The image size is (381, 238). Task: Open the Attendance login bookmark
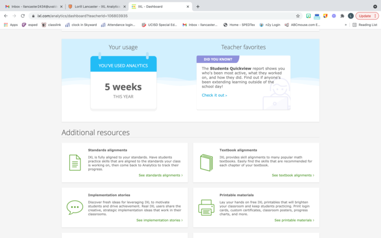point(119,24)
